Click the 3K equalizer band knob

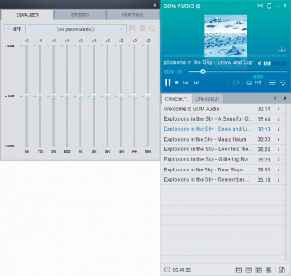(x=94, y=96)
